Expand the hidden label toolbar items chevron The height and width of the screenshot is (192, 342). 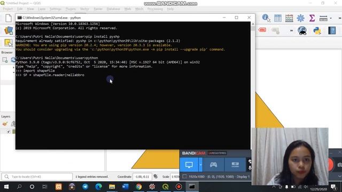(291, 31)
